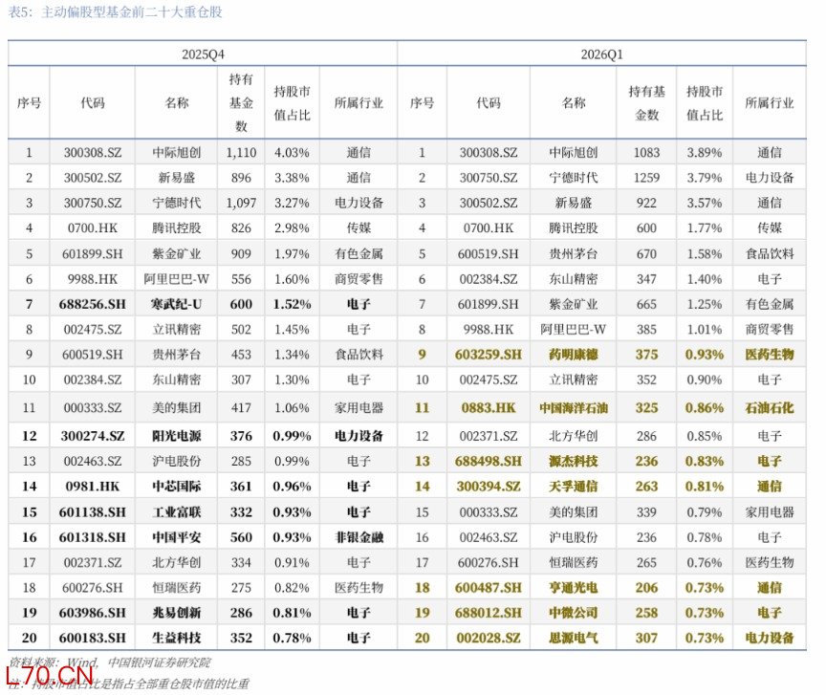This screenshot has width=826, height=695.
Task: Select the footnote about 持股市值占比
Action: point(128,684)
